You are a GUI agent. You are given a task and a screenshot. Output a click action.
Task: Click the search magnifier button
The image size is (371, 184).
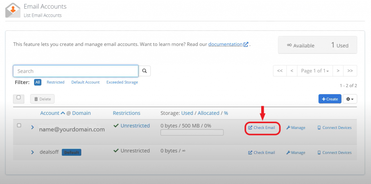[x=145, y=71]
